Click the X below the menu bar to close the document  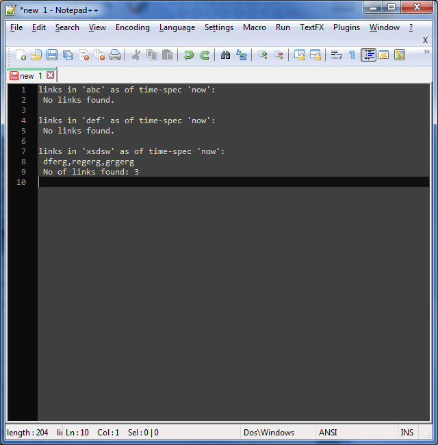[x=425, y=40]
